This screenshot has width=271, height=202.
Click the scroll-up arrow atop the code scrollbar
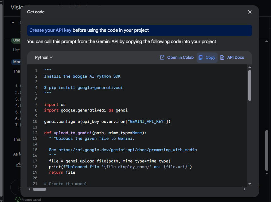pyautogui.click(x=250, y=67)
